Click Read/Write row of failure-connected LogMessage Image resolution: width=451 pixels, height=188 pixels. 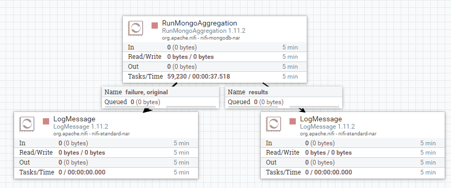pyautogui.click(x=106, y=153)
